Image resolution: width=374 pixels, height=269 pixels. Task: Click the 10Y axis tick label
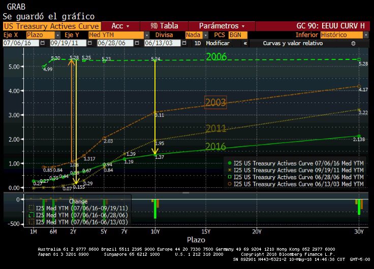pos(155,231)
